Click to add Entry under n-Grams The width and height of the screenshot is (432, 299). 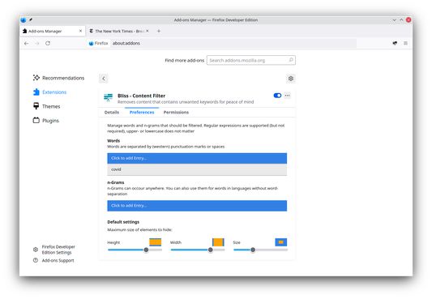(197, 206)
